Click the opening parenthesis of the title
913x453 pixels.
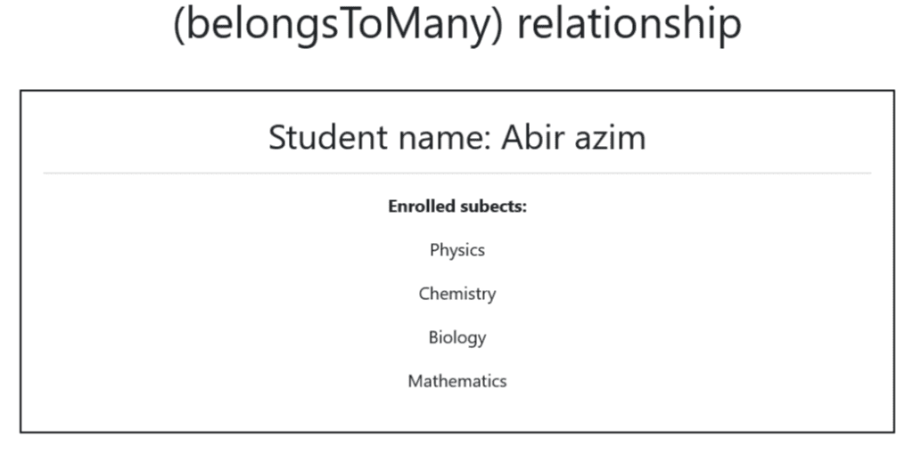click(178, 24)
